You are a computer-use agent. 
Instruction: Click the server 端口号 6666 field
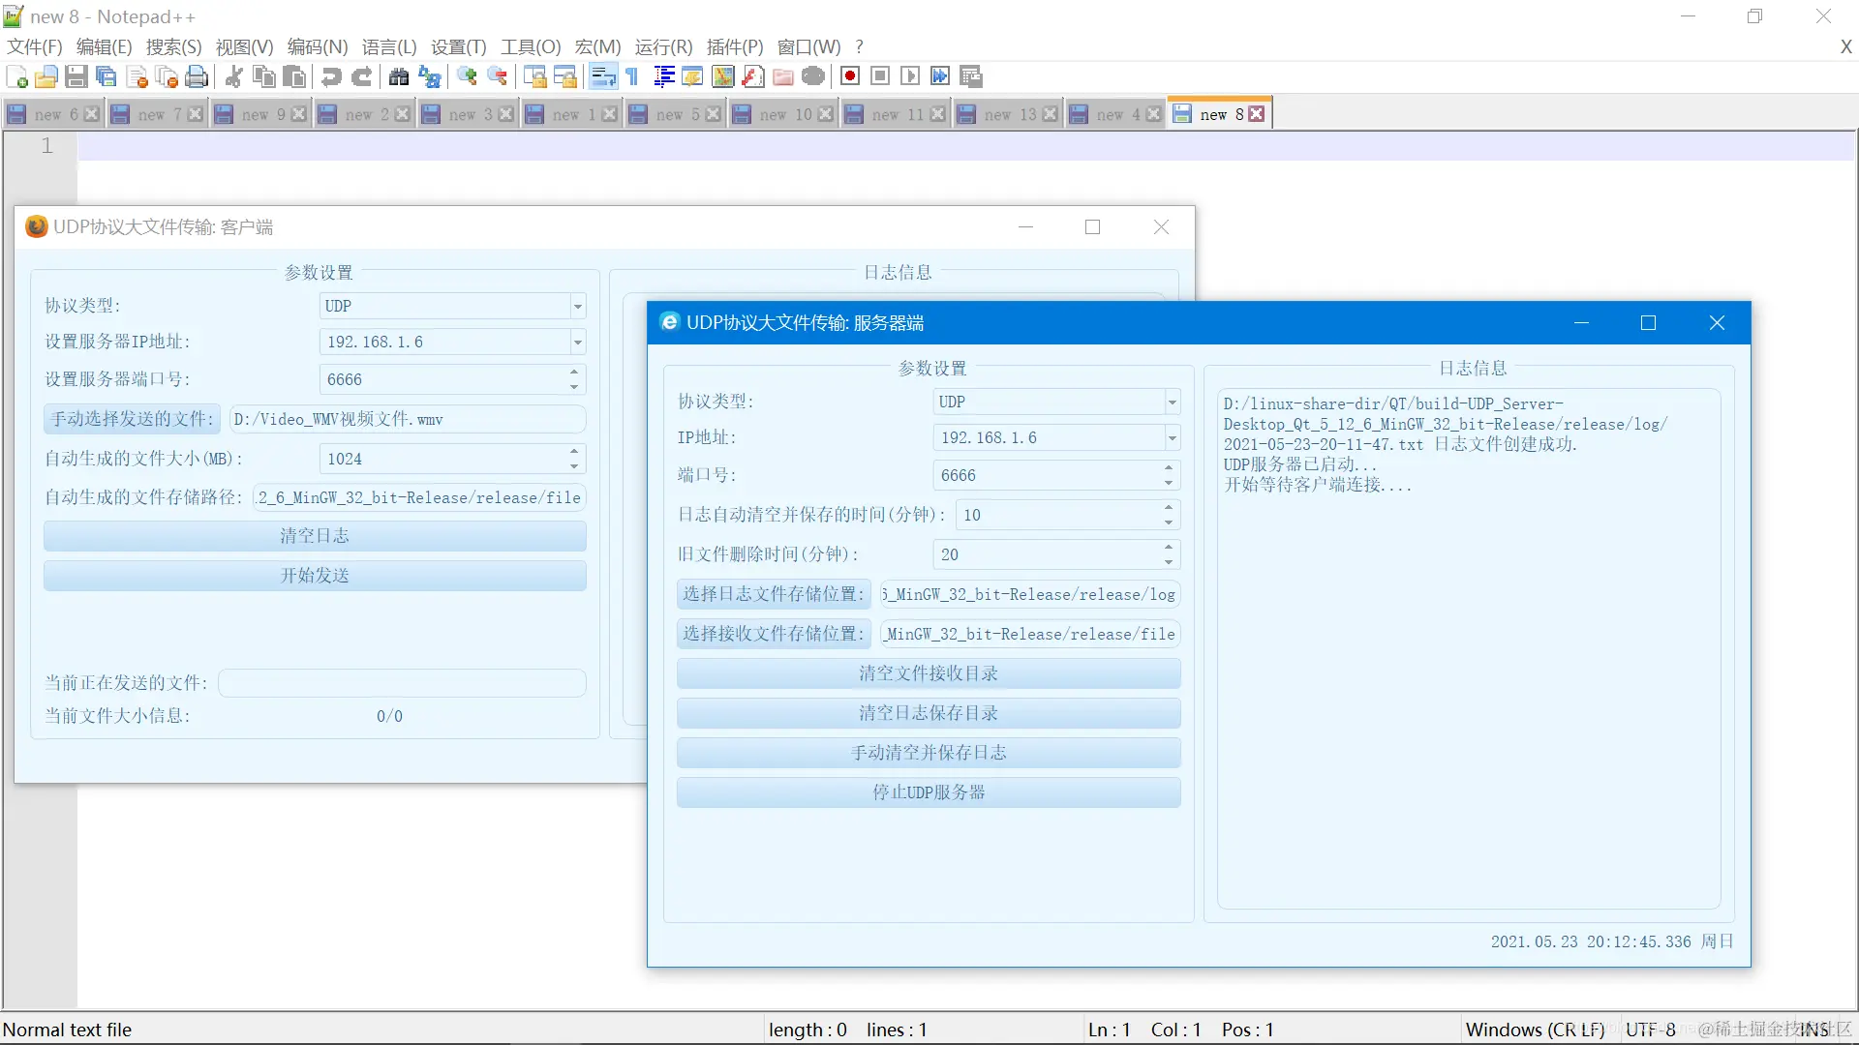[1046, 475]
